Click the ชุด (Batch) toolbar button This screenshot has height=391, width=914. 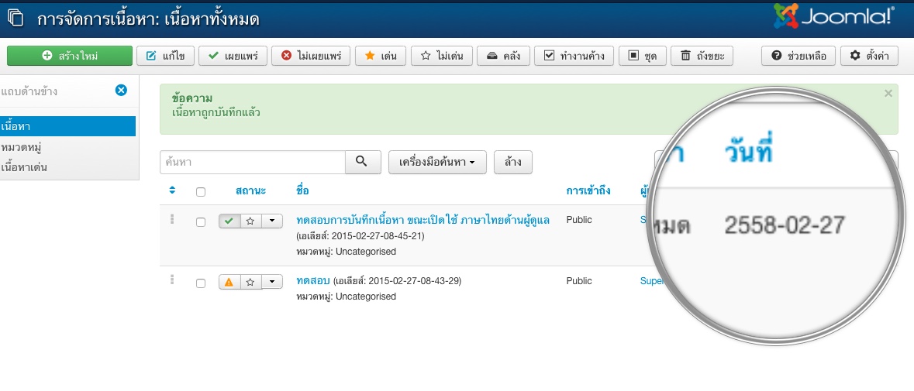(643, 56)
